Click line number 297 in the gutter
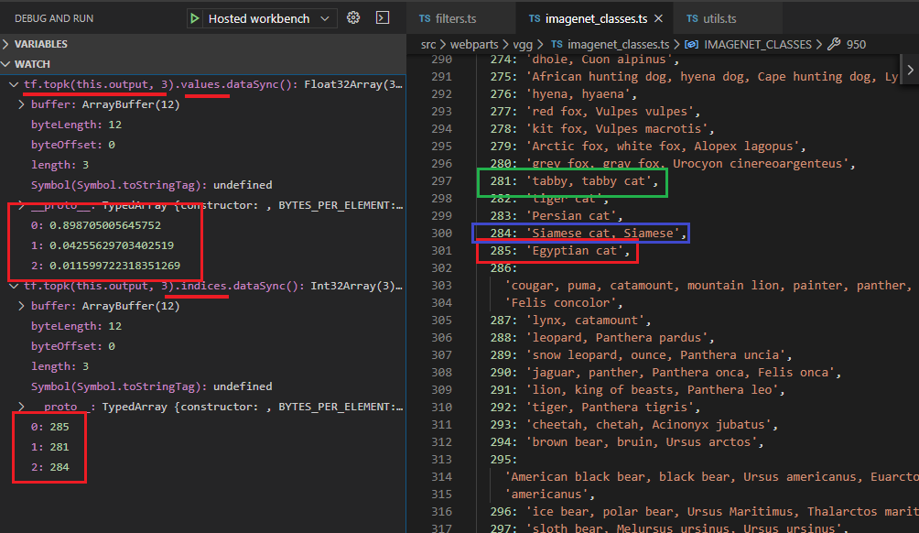 [442, 181]
